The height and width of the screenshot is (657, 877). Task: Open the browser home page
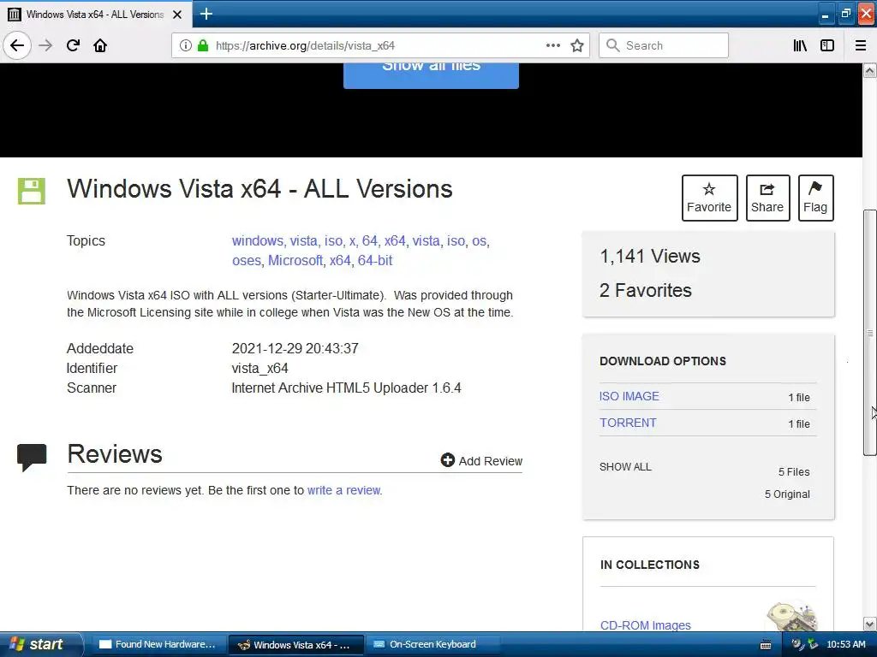tap(100, 45)
